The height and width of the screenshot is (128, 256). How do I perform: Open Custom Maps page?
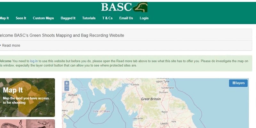coord(43,18)
